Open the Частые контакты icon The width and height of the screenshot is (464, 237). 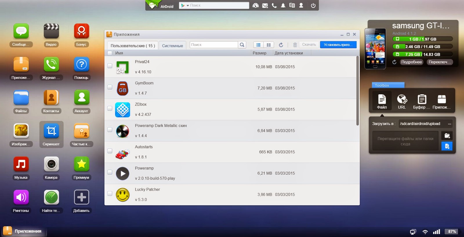tap(81, 131)
